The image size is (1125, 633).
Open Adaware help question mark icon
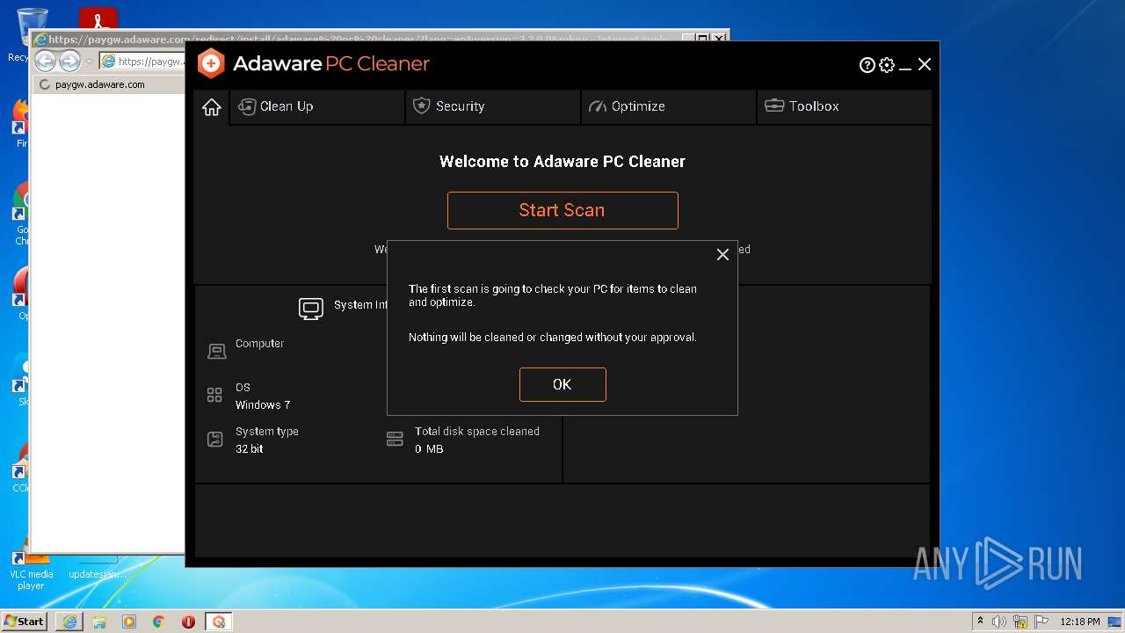[867, 64]
